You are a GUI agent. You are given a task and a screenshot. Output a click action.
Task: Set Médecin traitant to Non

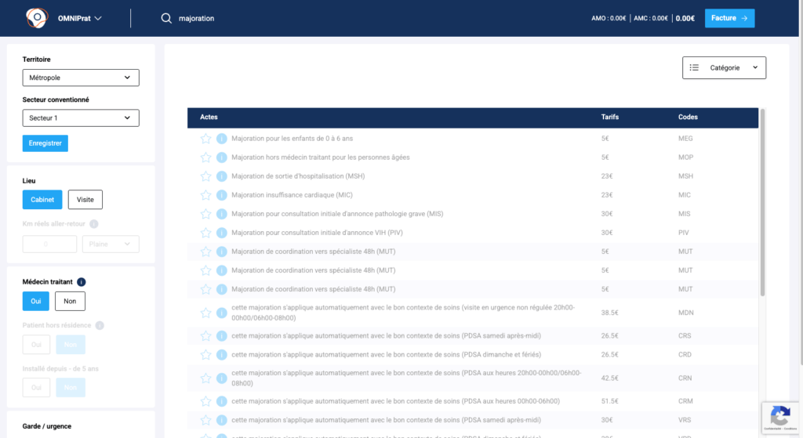(70, 301)
